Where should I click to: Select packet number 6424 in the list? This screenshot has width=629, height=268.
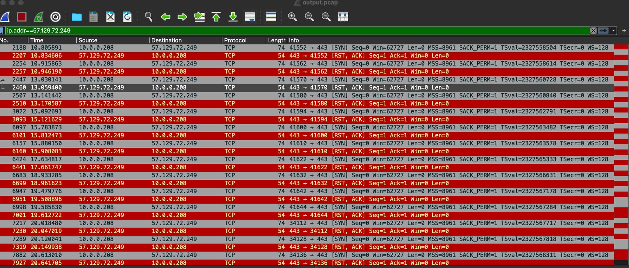(x=307, y=159)
